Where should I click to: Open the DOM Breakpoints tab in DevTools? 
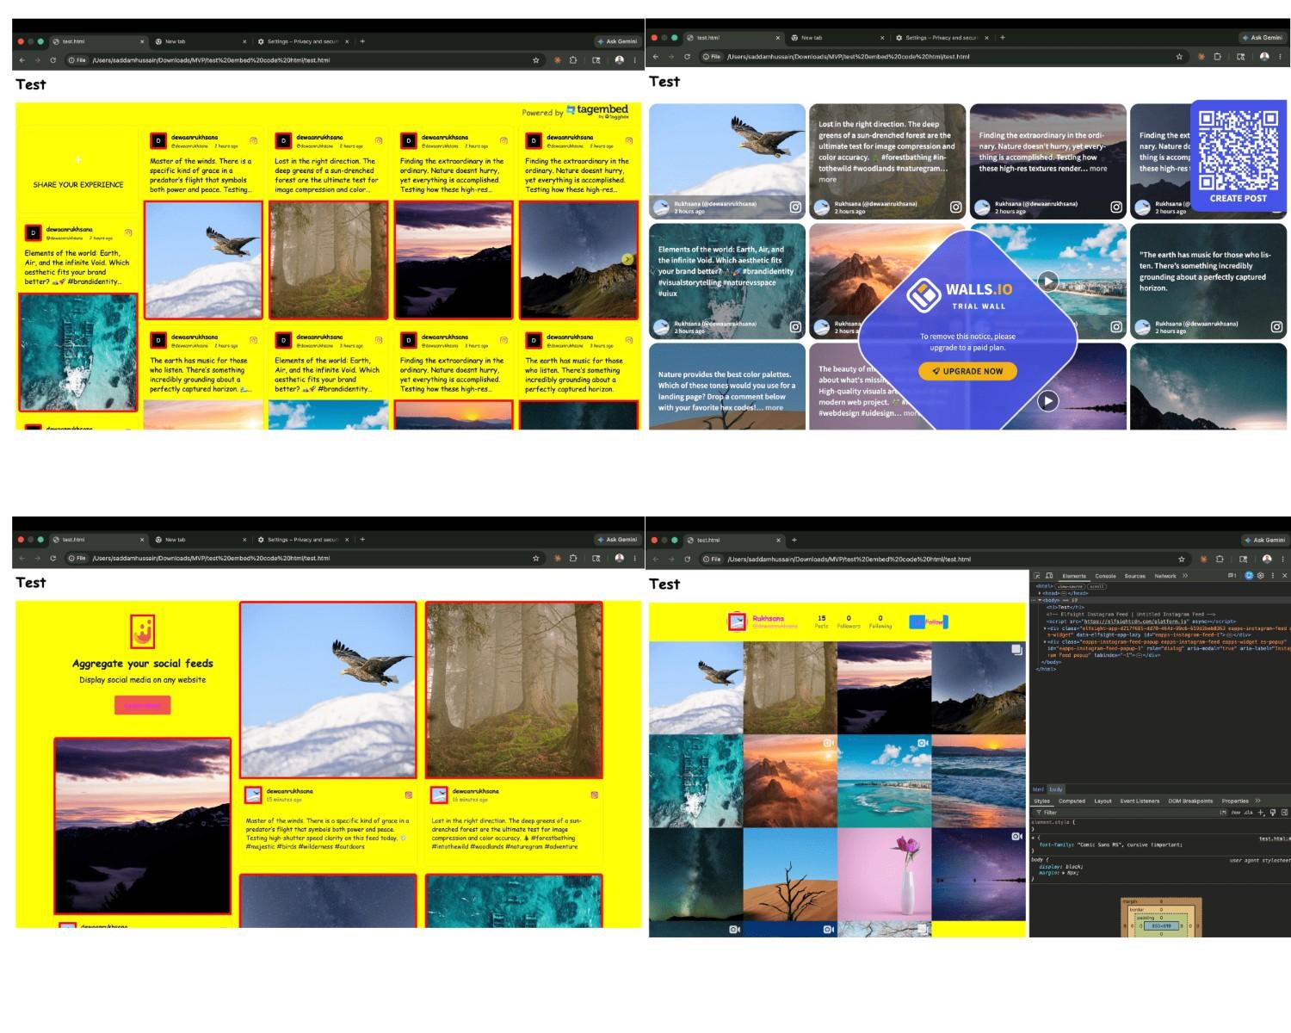(x=1190, y=801)
